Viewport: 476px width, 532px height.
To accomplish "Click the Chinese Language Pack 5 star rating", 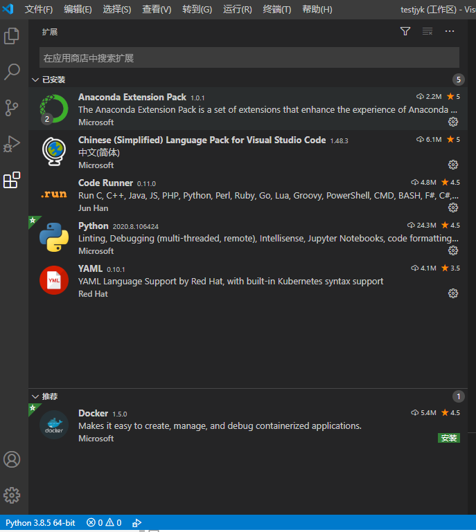I will pos(453,140).
